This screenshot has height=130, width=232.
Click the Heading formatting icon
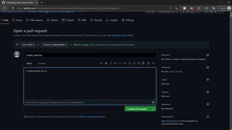(101, 63)
